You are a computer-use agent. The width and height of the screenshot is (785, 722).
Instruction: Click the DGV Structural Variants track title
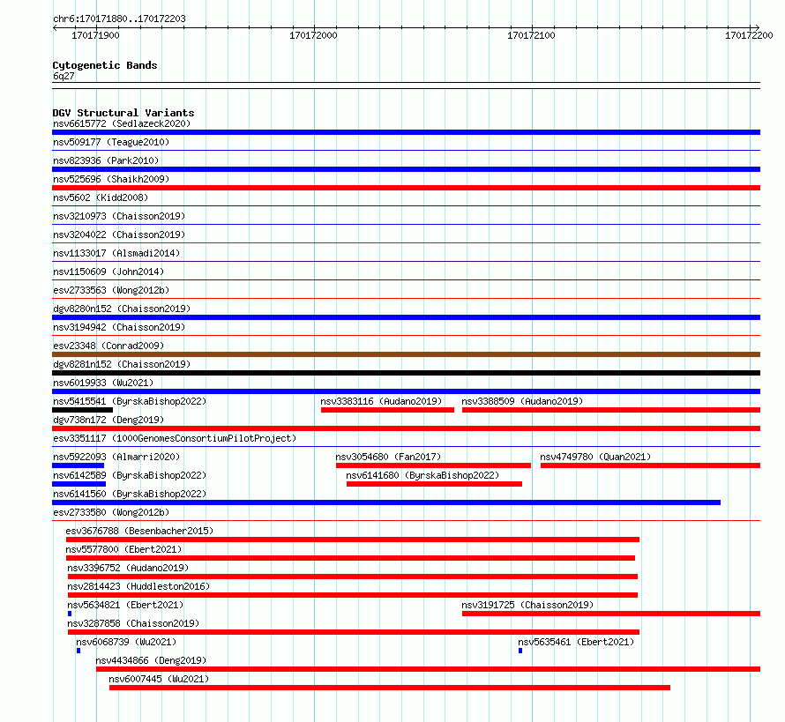click(x=123, y=113)
